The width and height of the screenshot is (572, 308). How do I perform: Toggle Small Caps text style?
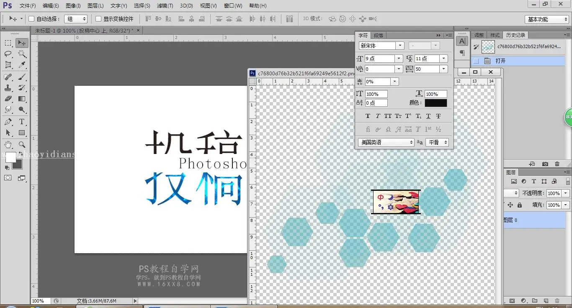coord(398,116)
